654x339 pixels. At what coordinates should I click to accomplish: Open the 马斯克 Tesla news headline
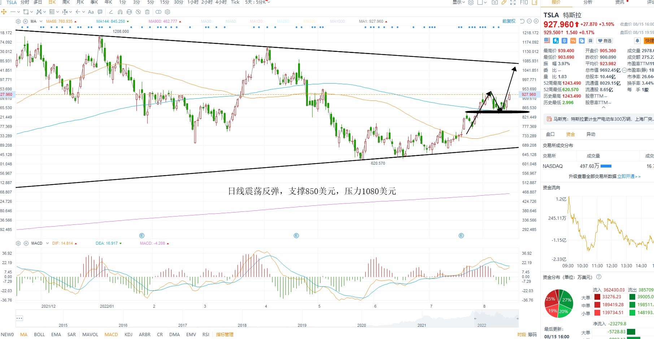pos(603,119)
